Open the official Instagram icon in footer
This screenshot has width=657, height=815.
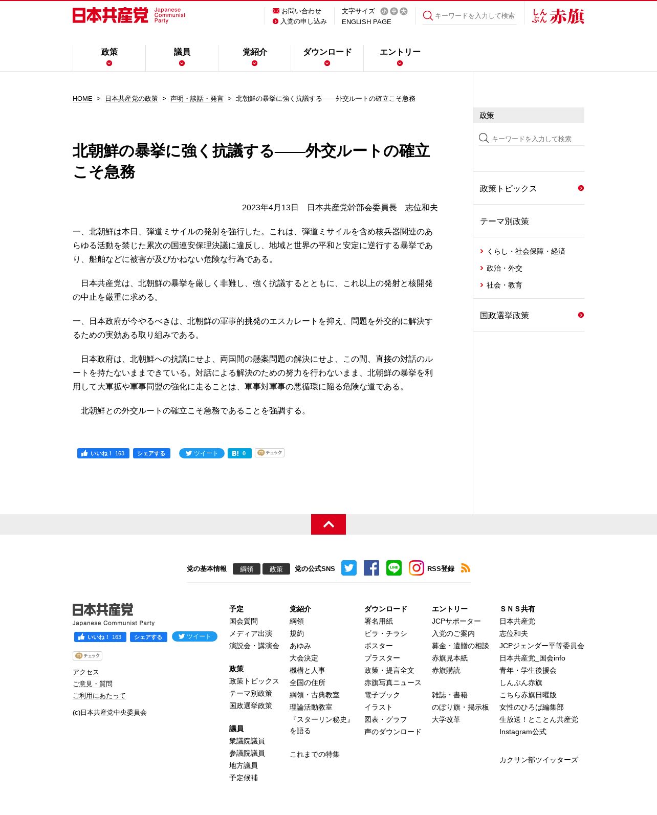point(417,568)
